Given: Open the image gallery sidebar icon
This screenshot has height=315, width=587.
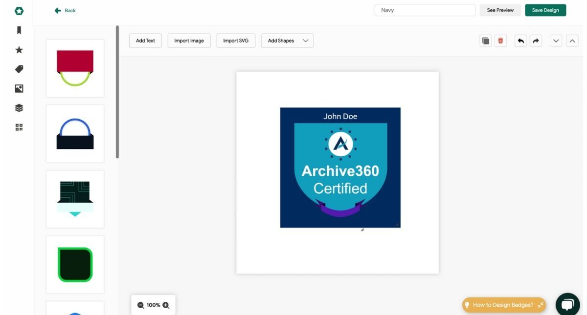Looking at the screenshot, I should 19,88.
